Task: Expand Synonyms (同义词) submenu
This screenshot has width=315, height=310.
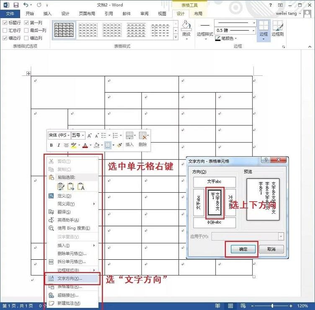Action: [x=72, y=204]
